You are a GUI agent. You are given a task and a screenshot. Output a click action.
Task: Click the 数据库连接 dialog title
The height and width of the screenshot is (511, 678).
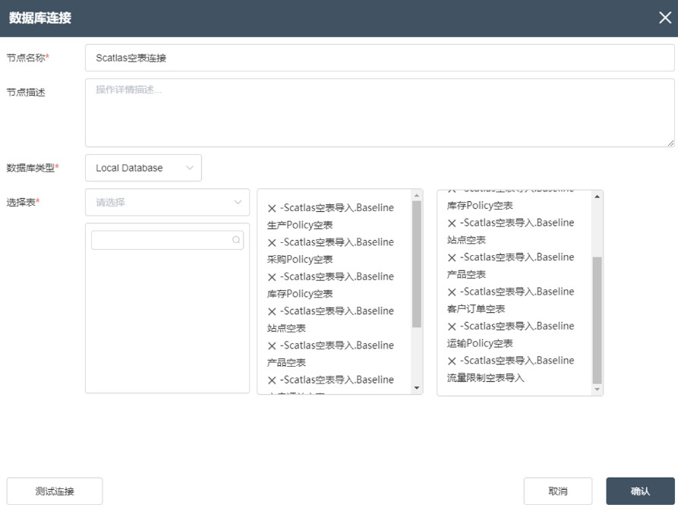pos(39,17)
